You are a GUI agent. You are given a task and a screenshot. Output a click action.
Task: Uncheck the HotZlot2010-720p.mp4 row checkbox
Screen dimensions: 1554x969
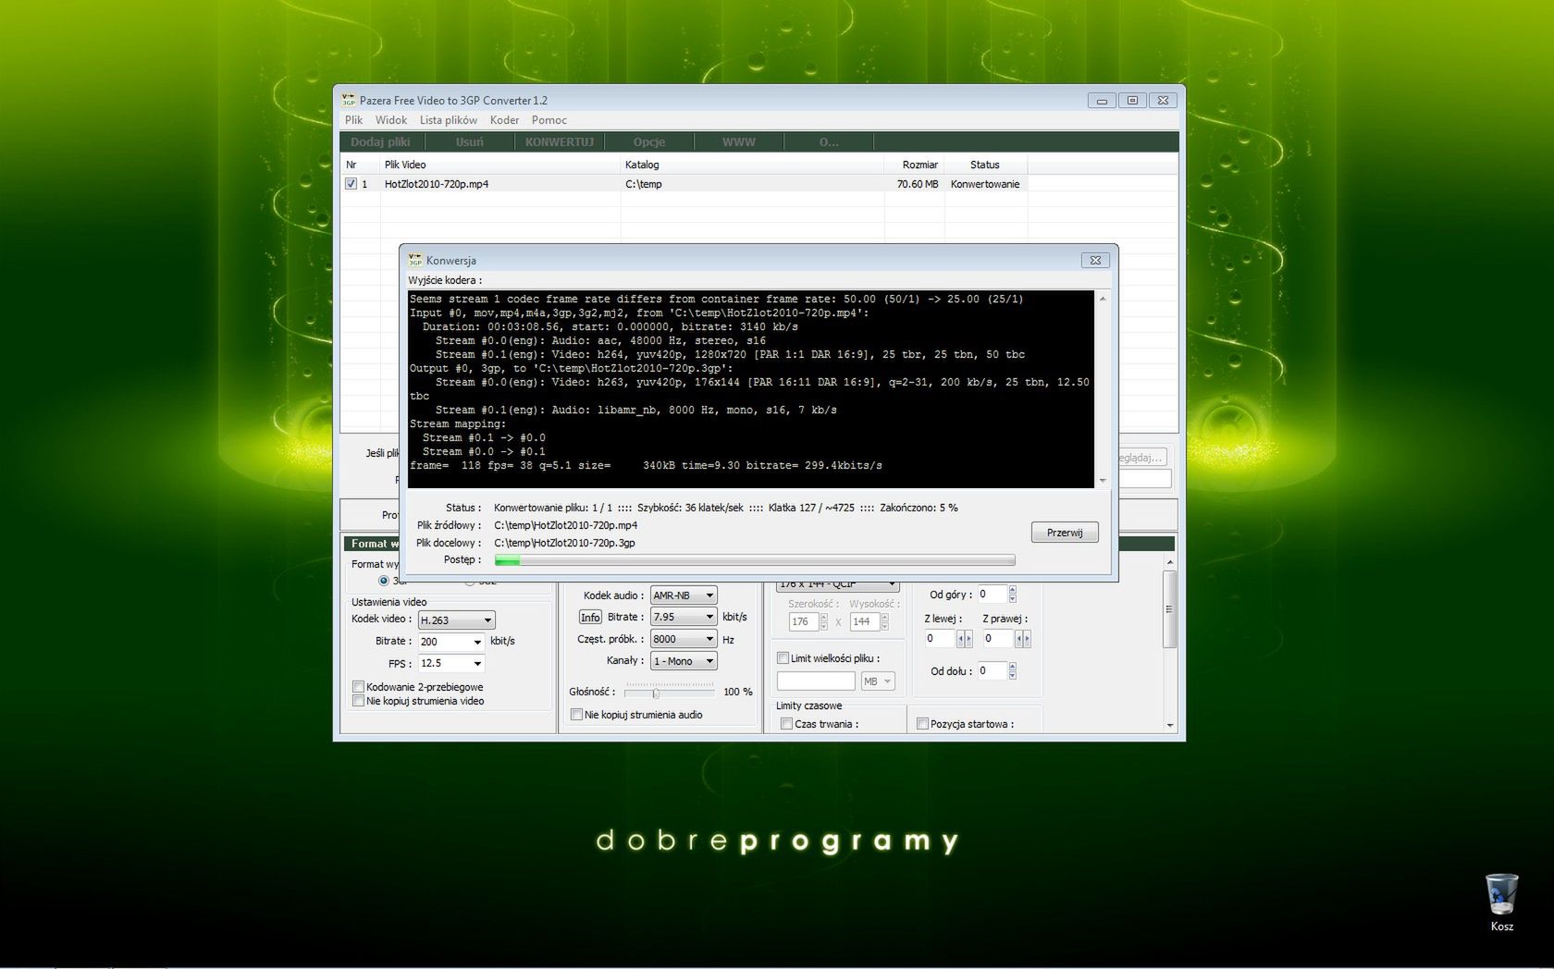click(351, 184)
